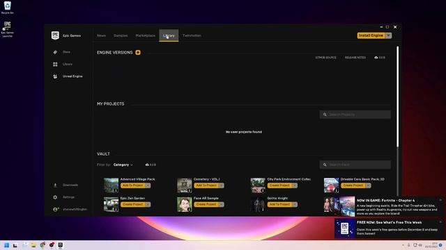This screenshot has width=446, height=250.
Task: Click the Store tag icon
Action: point(55,52)
